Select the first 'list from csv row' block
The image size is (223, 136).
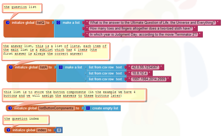(101, 67)
